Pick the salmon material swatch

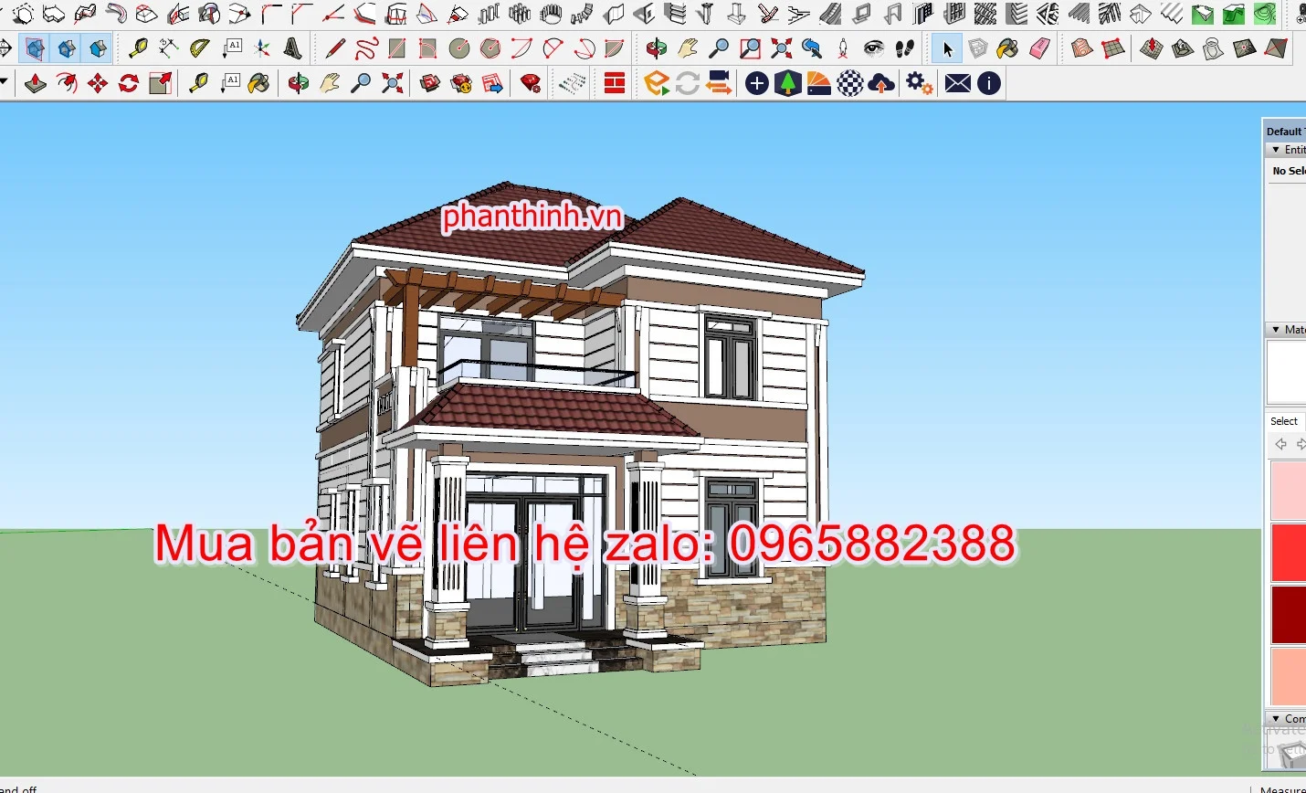click(1288, 677)
